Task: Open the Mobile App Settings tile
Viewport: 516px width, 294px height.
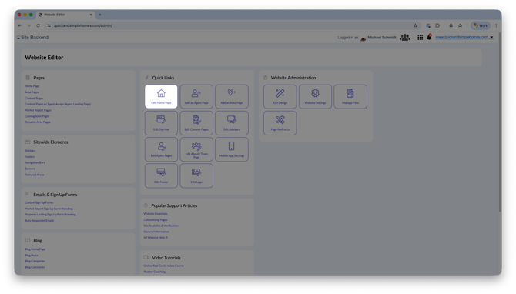Action: (x=232, y=149)
